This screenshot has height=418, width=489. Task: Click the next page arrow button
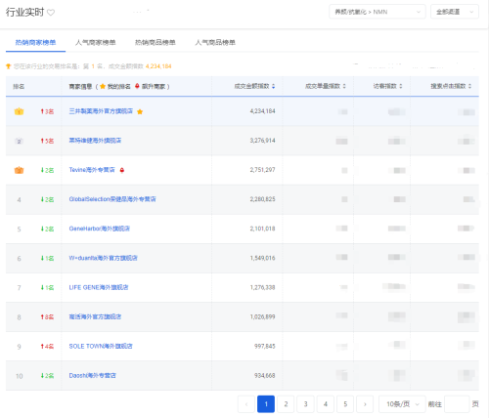tap(365, 404)
